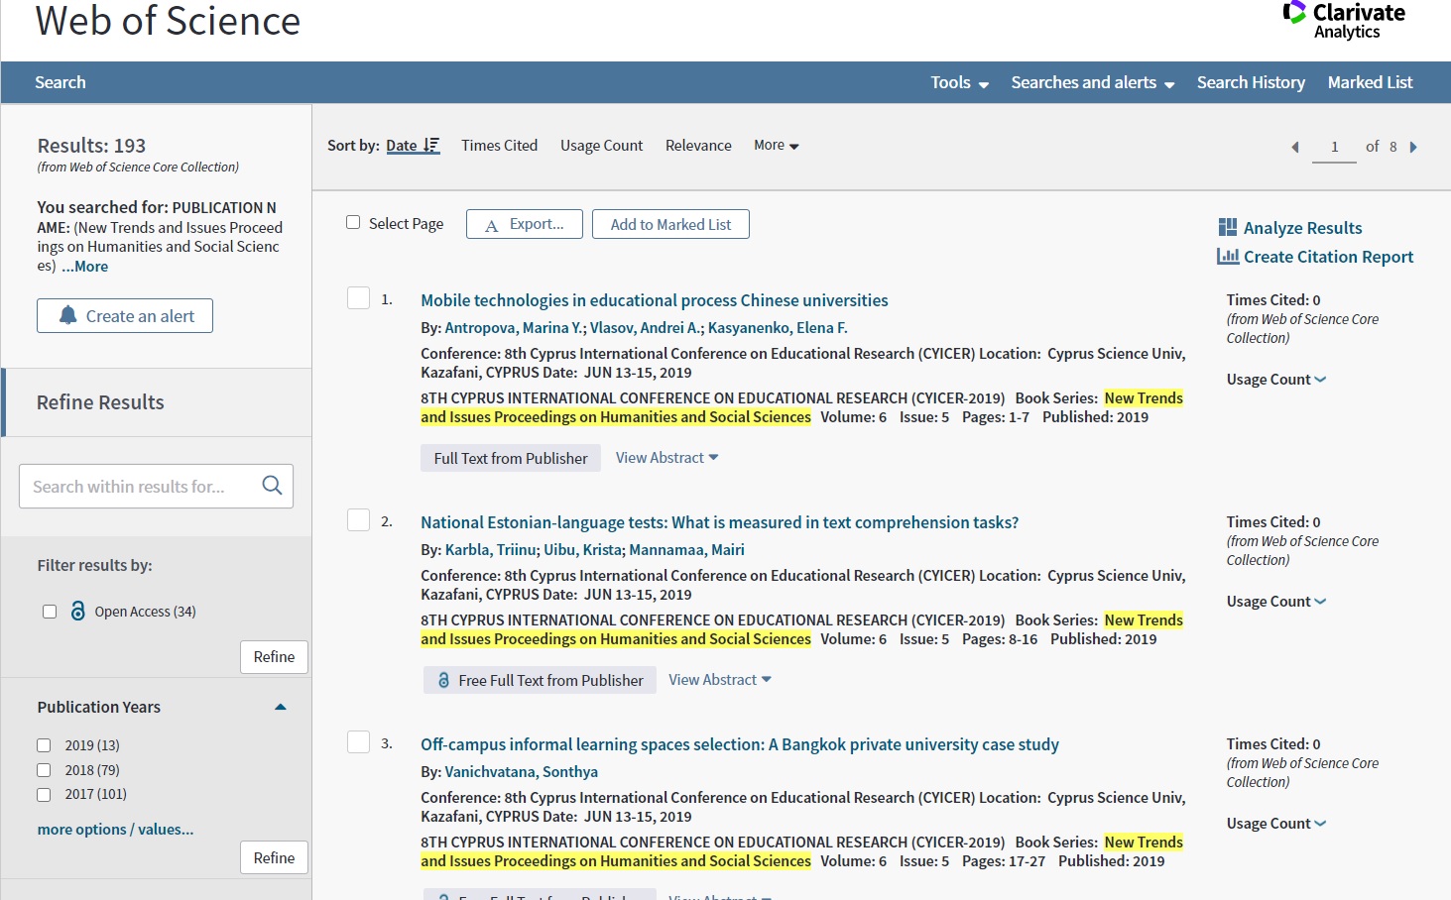Screen dimensions: 1451x900
Task: Go to previous results page arrow
Action: [x=1294, y=147]
